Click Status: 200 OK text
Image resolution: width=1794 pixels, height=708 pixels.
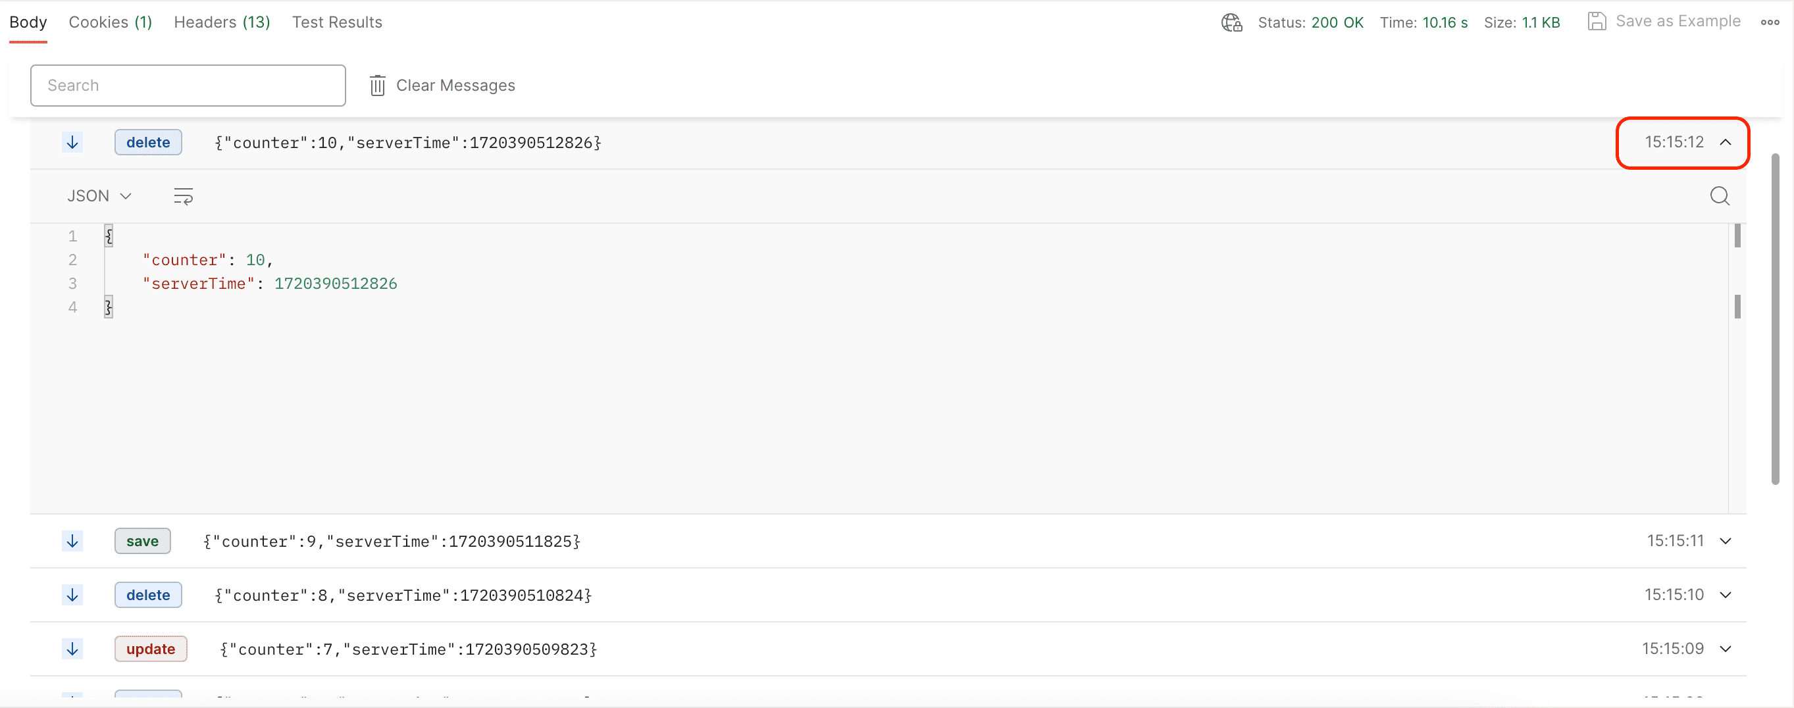(x=1311, y=22)
